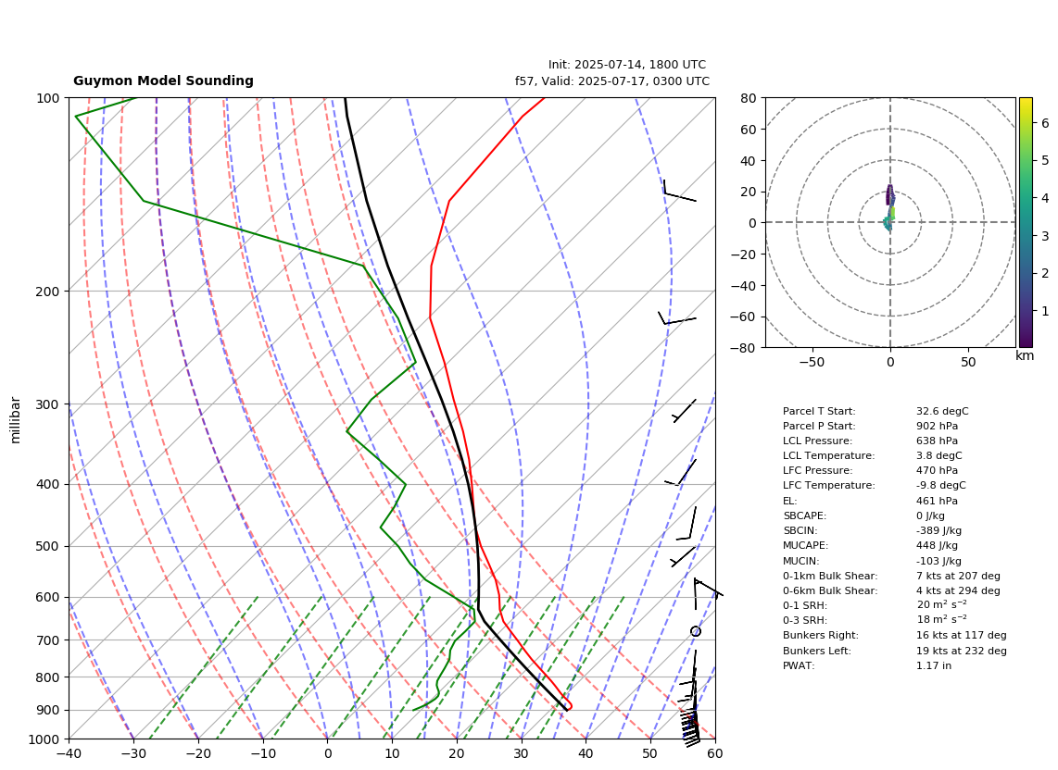Click the calm-wind circle near 700 millibar
Screen dimensions: 1058x770
(696, 631)
